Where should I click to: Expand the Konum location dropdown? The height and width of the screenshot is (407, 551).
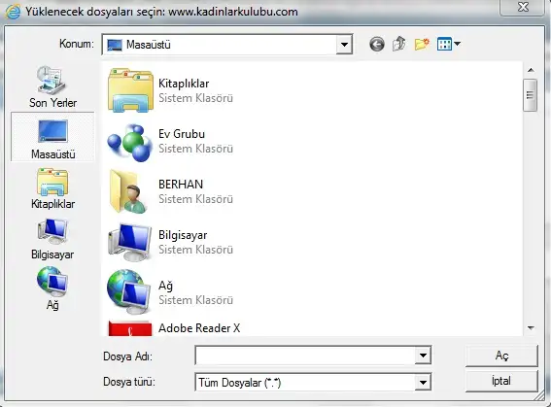point(344,45)
